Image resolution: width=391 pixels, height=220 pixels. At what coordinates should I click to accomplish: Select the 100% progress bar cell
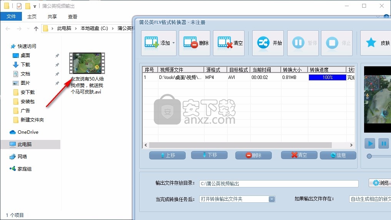(x=328, y=77)
